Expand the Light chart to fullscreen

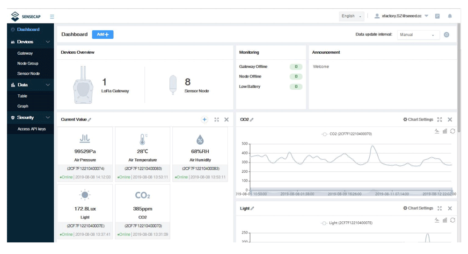coord(439,208)
